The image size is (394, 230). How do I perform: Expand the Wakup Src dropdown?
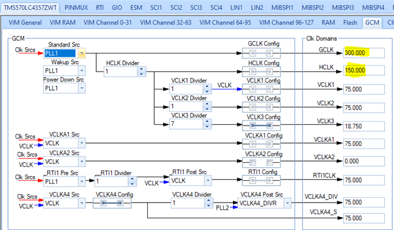(81, 71)
